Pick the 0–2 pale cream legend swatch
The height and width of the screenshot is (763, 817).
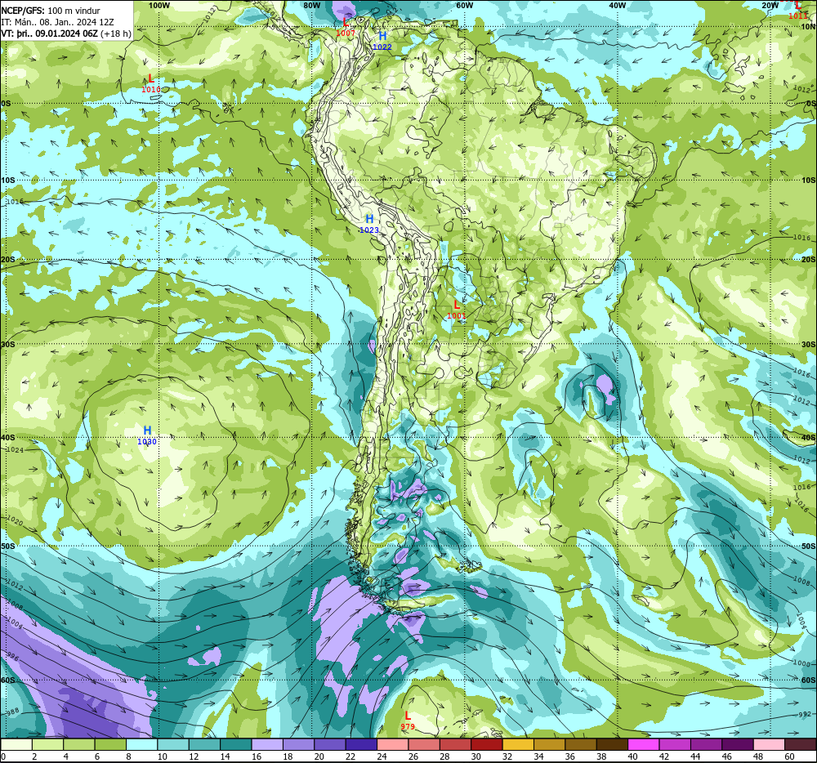16,745
